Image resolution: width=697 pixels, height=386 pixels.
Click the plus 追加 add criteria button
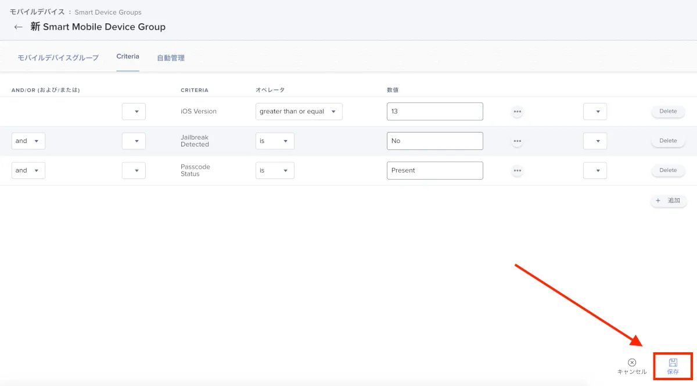click(x=668, y=201)
